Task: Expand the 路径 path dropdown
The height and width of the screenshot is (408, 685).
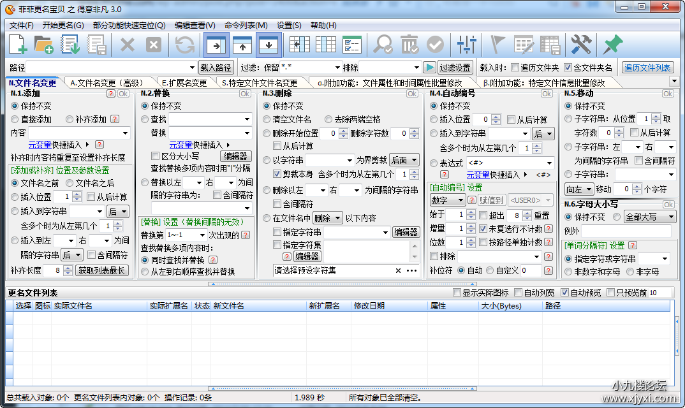Action: (x=192, y=68)
